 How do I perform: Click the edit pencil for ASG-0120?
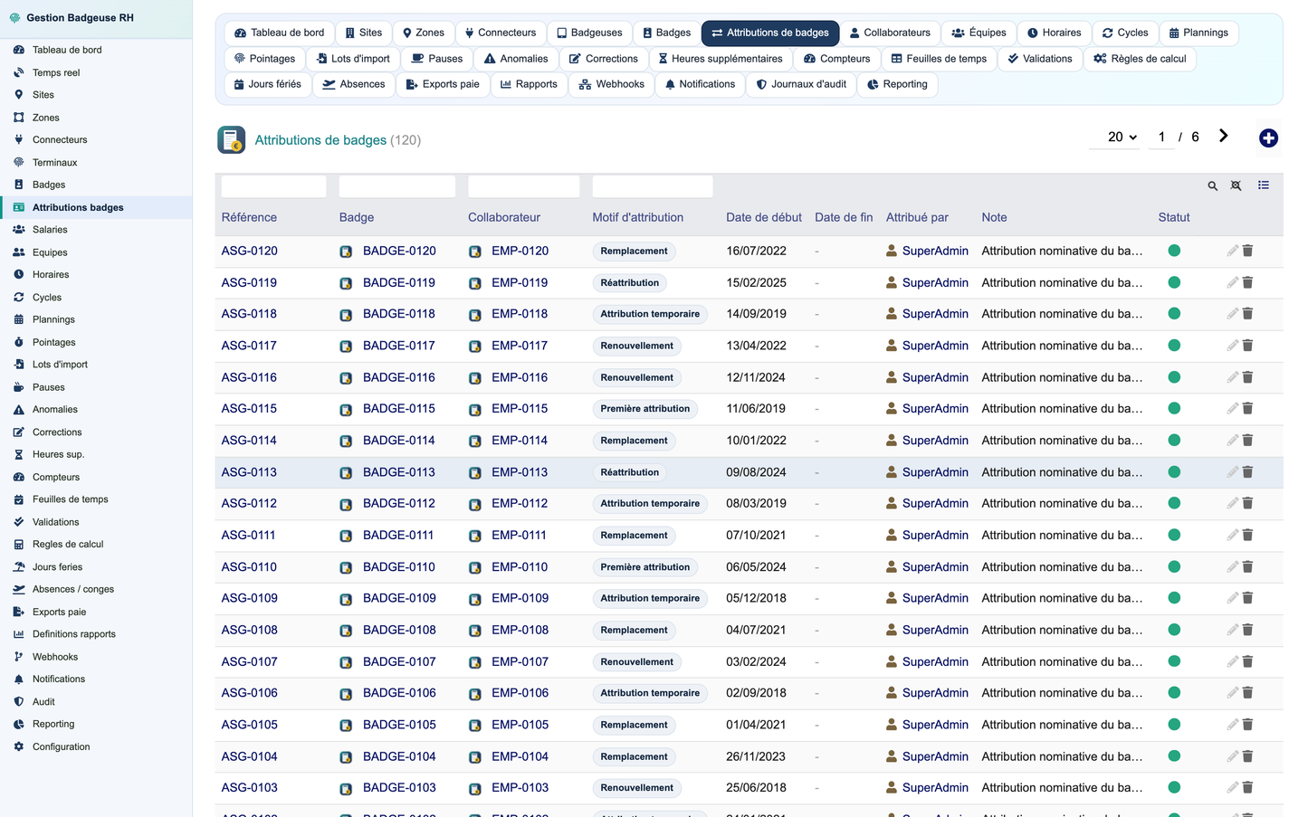pos(1232,251)
